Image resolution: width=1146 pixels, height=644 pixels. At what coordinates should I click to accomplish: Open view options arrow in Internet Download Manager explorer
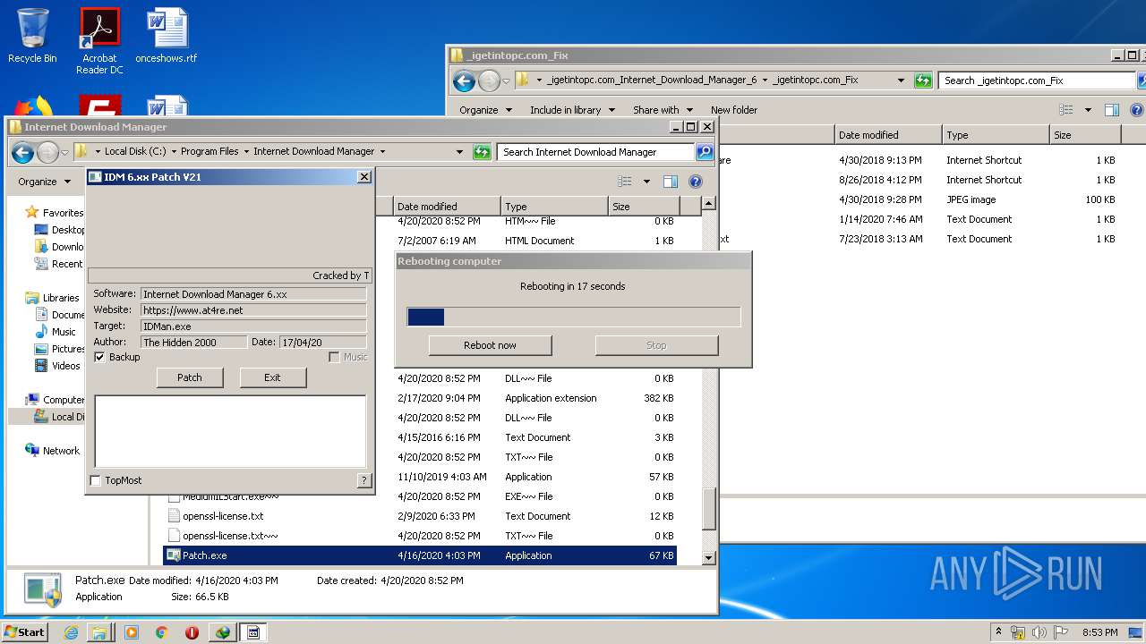(x=646, y=182)
